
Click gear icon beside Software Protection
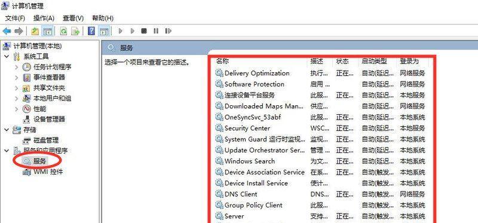coord(219,84)
